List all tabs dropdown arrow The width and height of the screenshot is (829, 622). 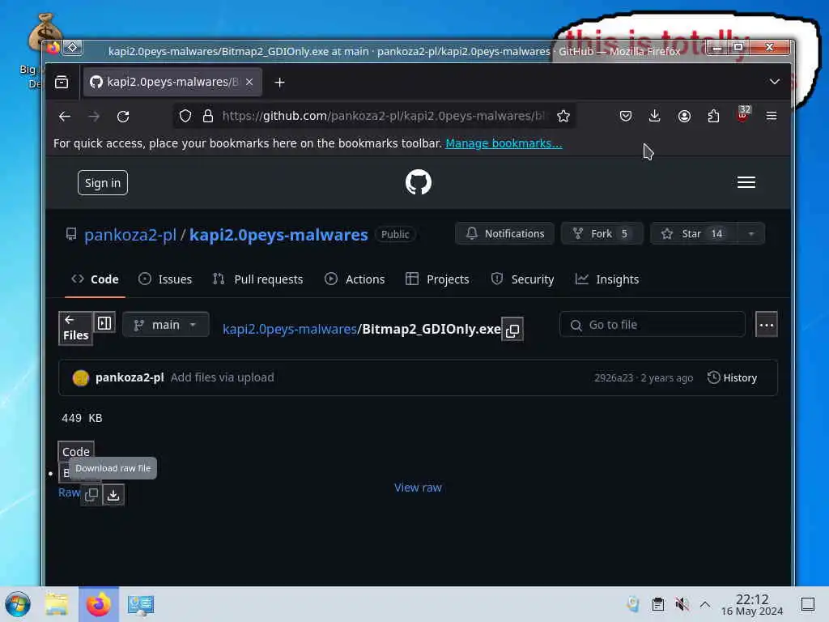(x=775, y=82)
